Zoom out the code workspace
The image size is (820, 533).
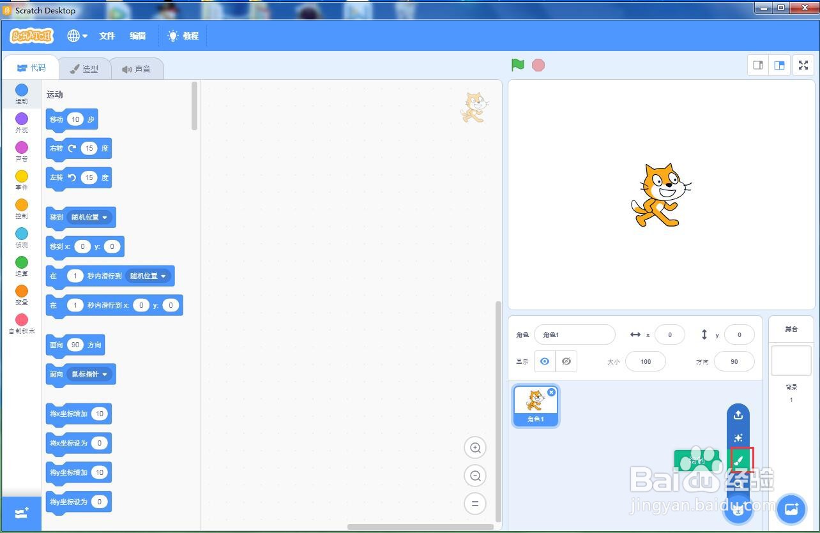(475, 476)
